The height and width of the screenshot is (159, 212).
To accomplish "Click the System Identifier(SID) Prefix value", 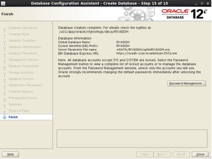I will point(123,46).
